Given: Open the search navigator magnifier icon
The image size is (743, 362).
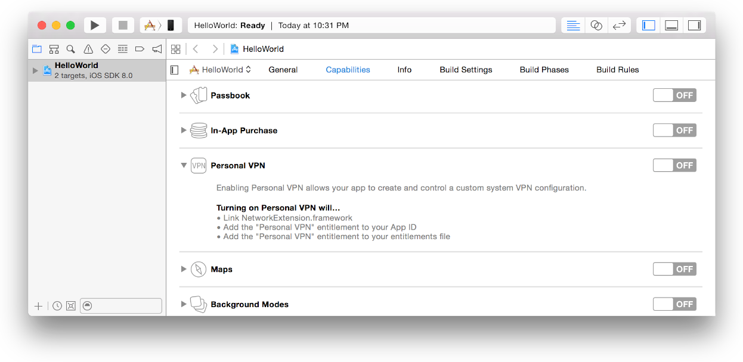Looking at the screenshot, I should pyautogui.click(x=71, y=49).
